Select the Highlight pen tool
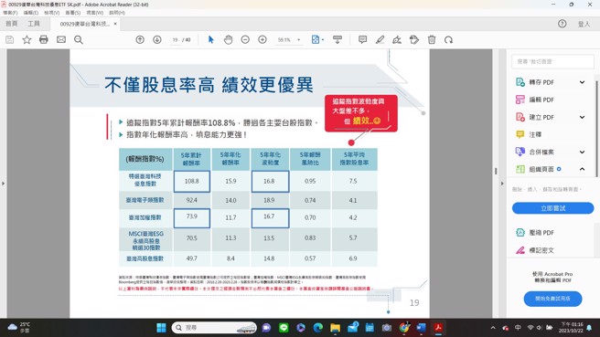This screenshot has height=337, width=600. 380,40
